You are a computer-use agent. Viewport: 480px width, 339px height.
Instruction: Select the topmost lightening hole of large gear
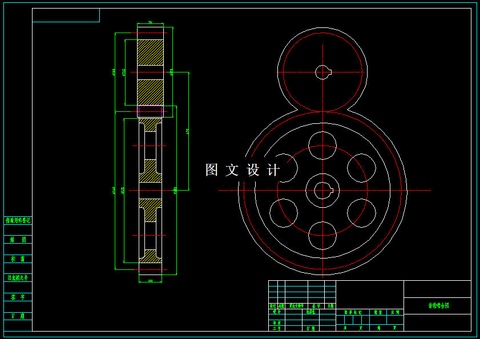(322, 146)
